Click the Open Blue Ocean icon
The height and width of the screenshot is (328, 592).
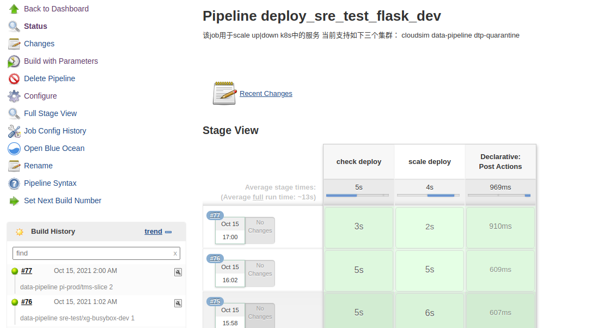(14, 148)
